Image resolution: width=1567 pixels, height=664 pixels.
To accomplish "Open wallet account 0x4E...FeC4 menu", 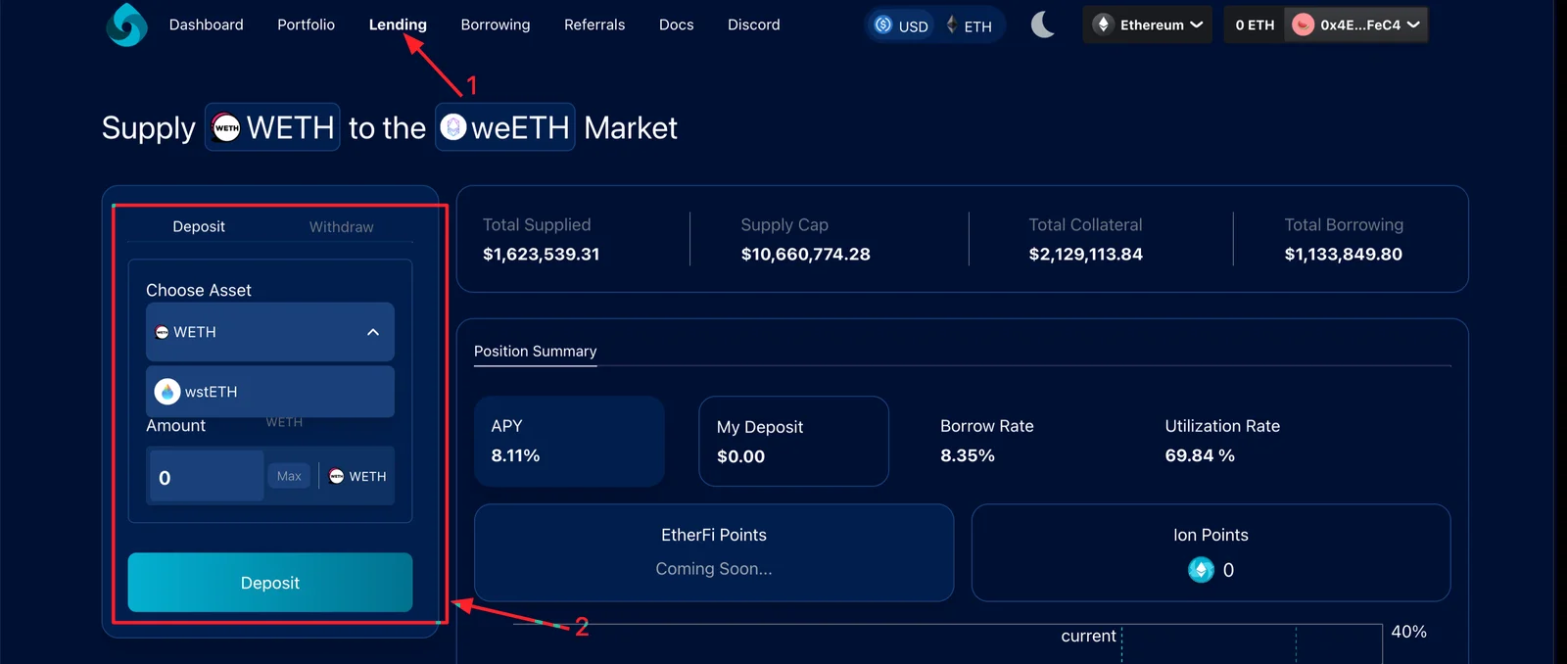I will point(1356,24).
